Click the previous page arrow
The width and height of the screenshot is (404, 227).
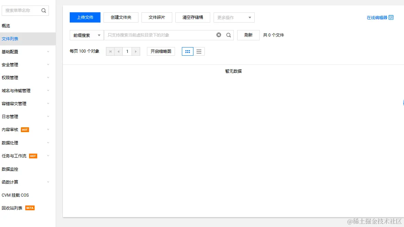(x=119, y=51)
